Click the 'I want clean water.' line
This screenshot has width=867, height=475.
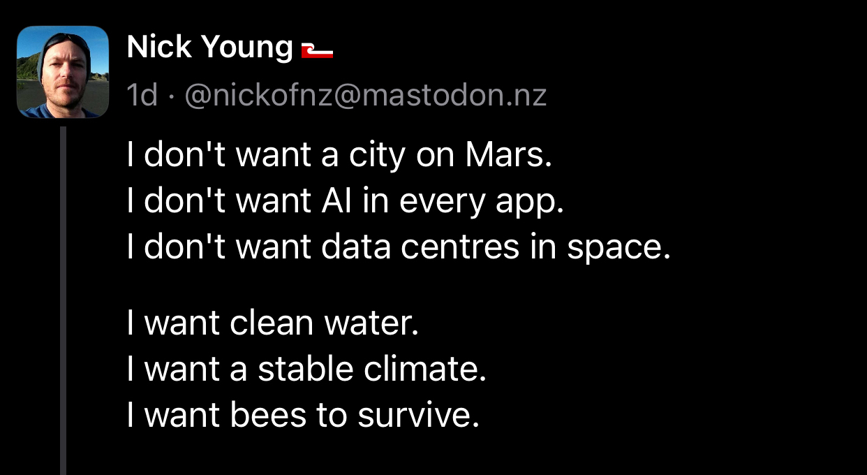point(272,323)
